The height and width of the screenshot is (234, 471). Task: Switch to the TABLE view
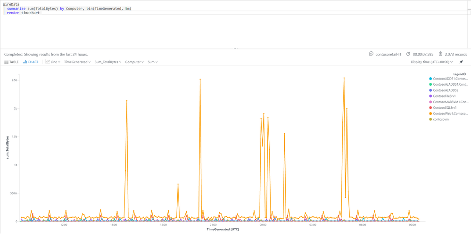click(11, 62)
